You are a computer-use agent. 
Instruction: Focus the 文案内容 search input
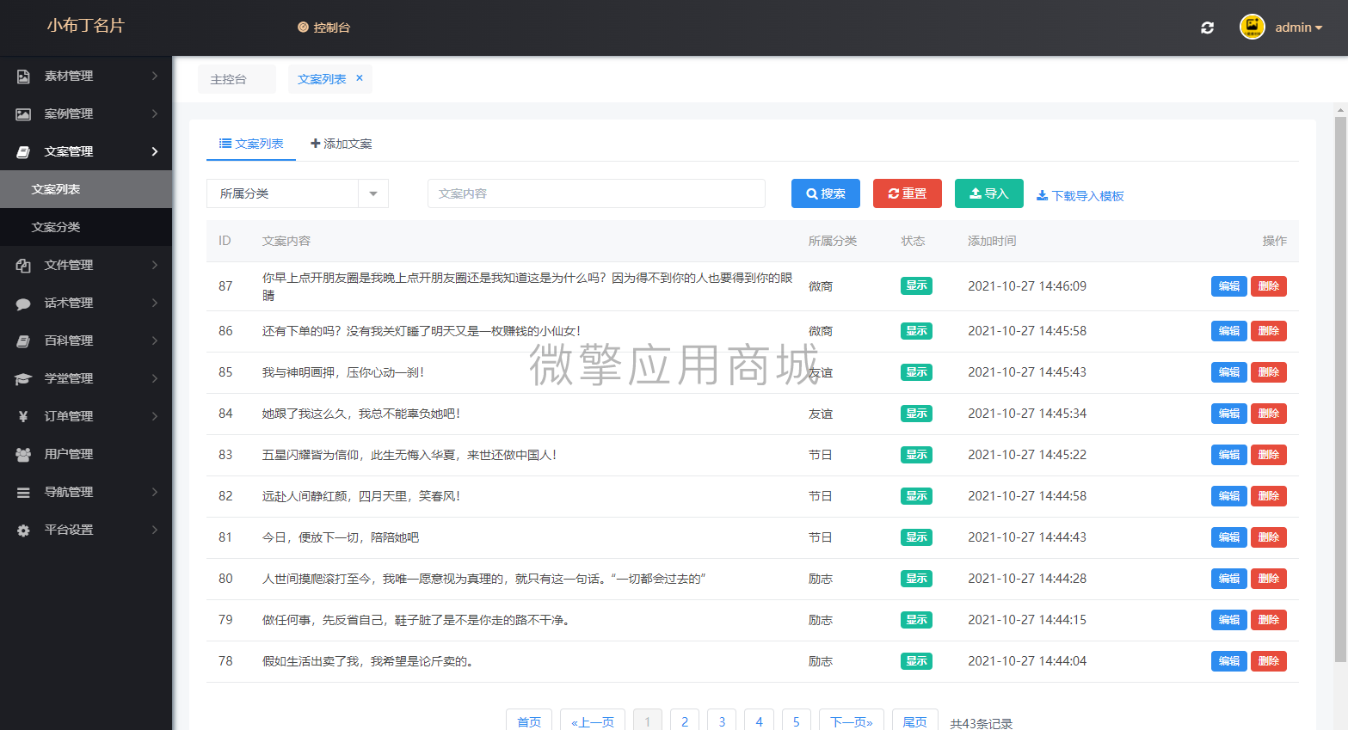pyautogui.click(x=596, y=193)
